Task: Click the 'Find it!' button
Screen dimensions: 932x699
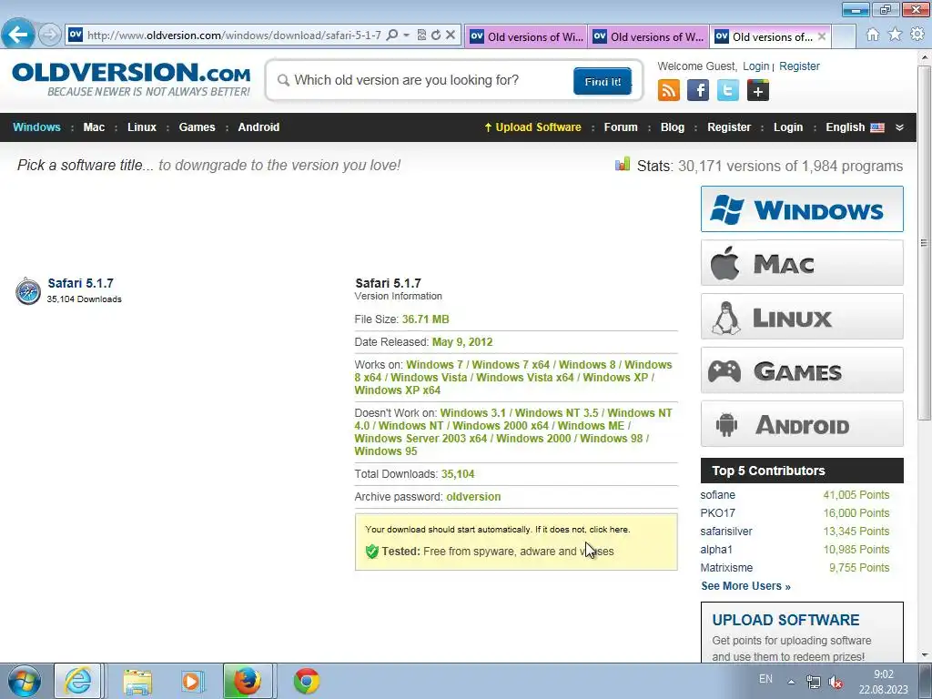Action: 603,81
